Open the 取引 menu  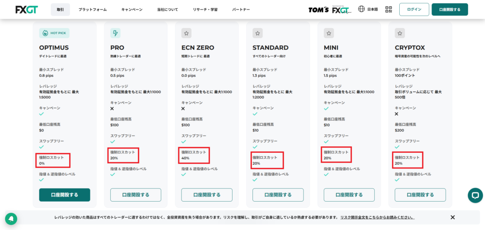click(x=60, y=9)
